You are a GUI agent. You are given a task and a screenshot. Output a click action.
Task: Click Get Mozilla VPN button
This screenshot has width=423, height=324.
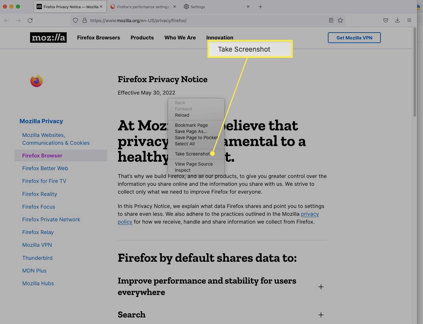(x=354, y=38)
